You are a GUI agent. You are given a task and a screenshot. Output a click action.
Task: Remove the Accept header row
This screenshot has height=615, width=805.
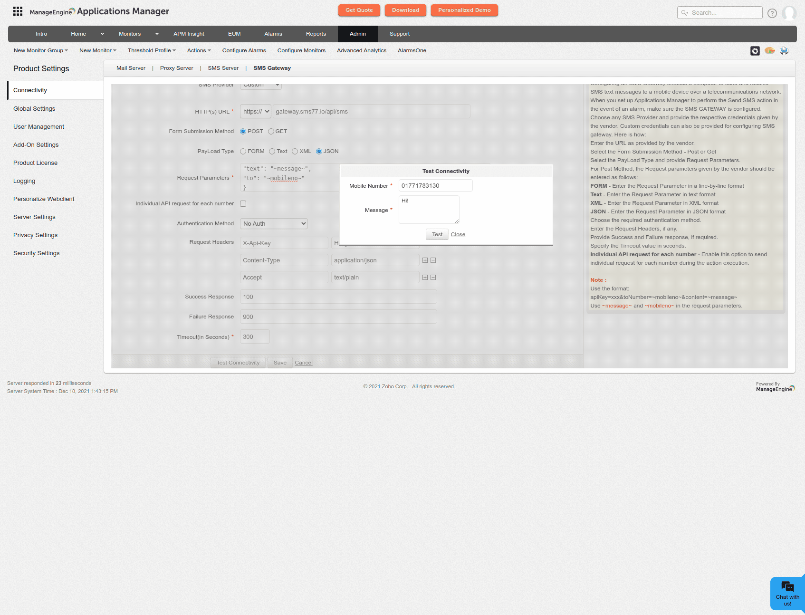pyautogui.click(x=433, y=278)
